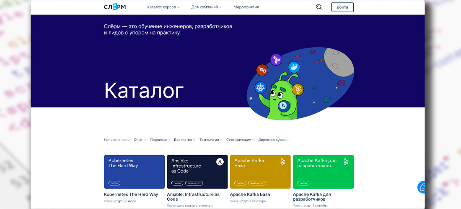The height and width of the screenshot is (209, 461).
Task: Open the blue Kubernetes The Hard Way card
Action: click(x=134, y=172)
